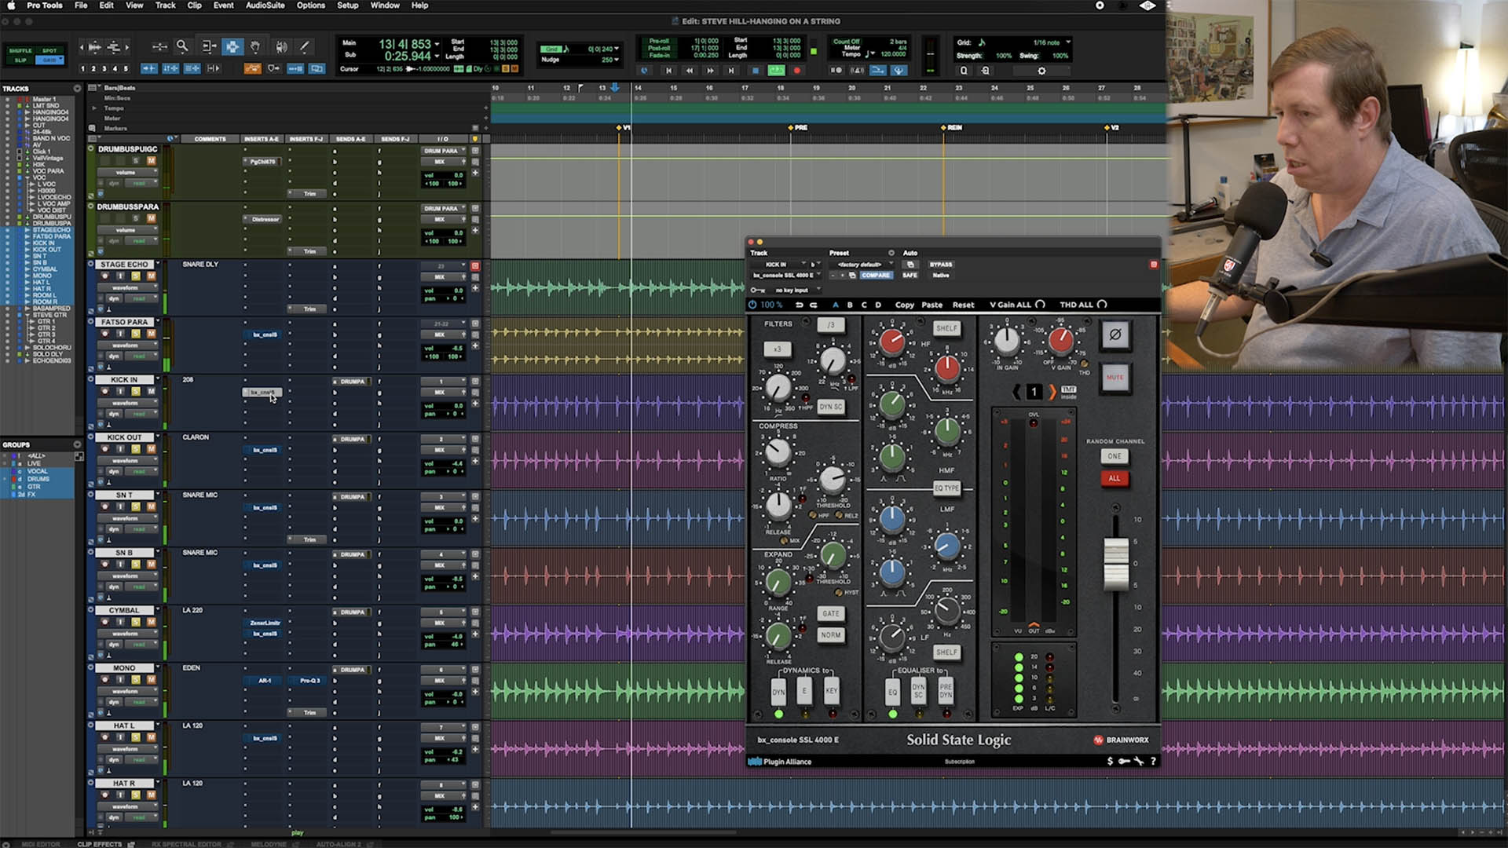Click the plugin redo arrow
Viewport: 1508px width, 848px height.
(814, 305)
